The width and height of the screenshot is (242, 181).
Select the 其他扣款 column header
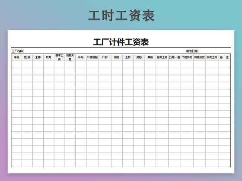click(199, 57)
